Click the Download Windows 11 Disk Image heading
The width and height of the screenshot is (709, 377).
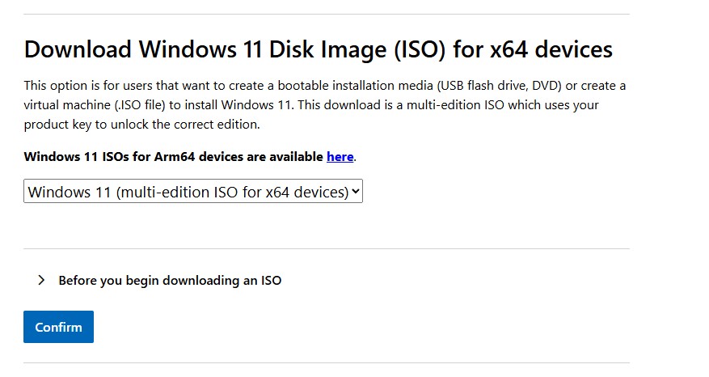tap(318, 49)
